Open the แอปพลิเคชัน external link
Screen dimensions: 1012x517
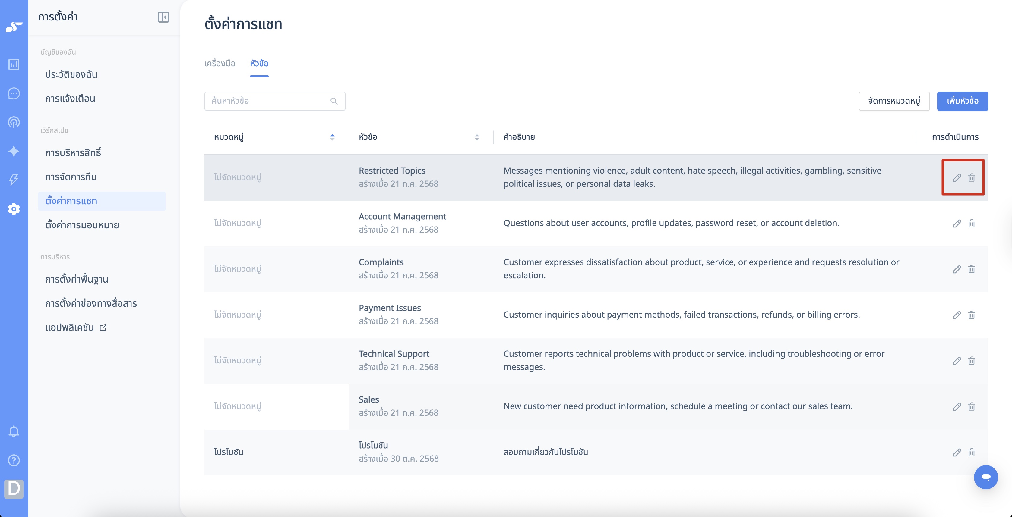(x=76, y=328)
